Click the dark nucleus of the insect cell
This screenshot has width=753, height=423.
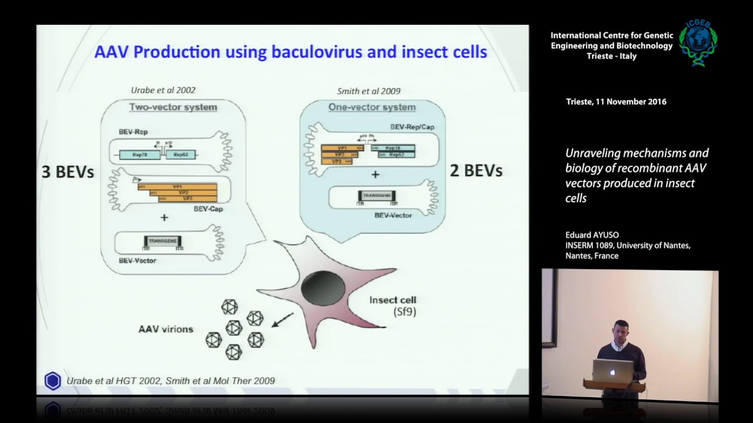coord(322,288)
